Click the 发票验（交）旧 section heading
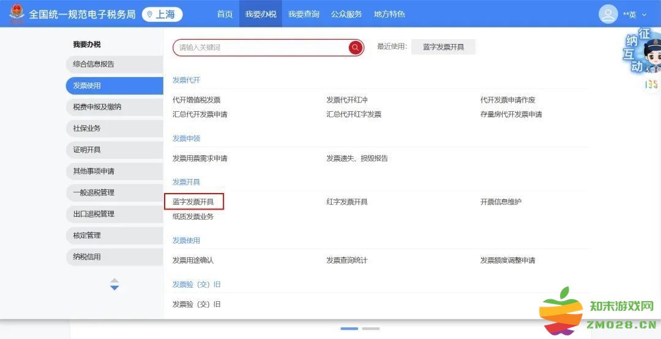661x339 pixels. click(x=196, y=284)
